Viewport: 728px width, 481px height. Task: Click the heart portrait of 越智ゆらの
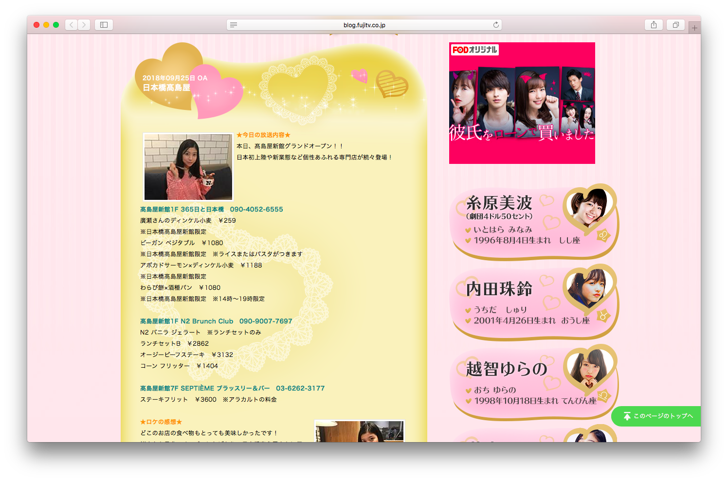(x=590, y=369)
